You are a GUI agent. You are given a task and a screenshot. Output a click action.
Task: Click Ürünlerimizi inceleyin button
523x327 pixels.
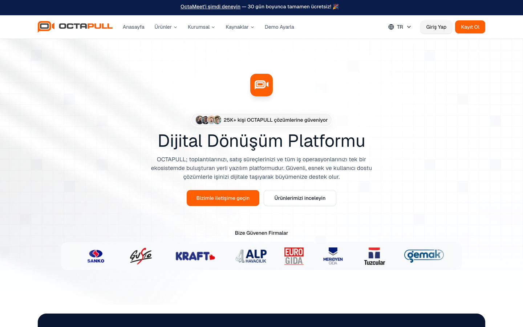pos(300,198)
